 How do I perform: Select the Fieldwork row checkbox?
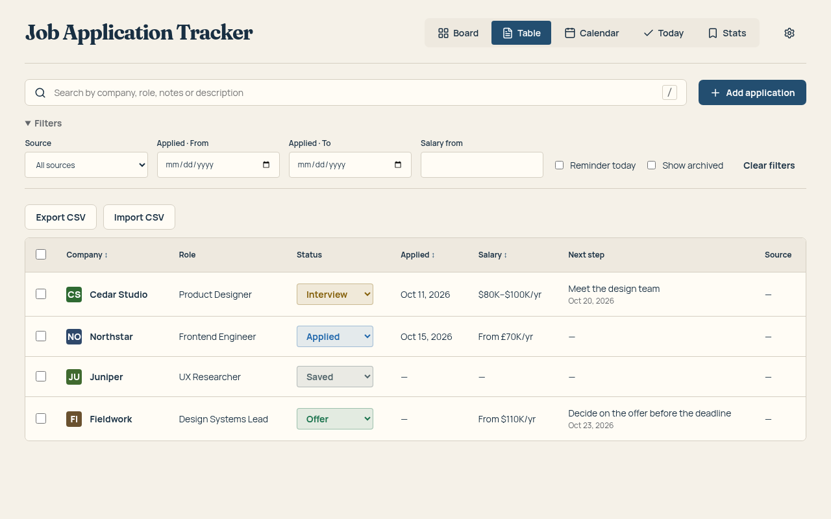41,418
